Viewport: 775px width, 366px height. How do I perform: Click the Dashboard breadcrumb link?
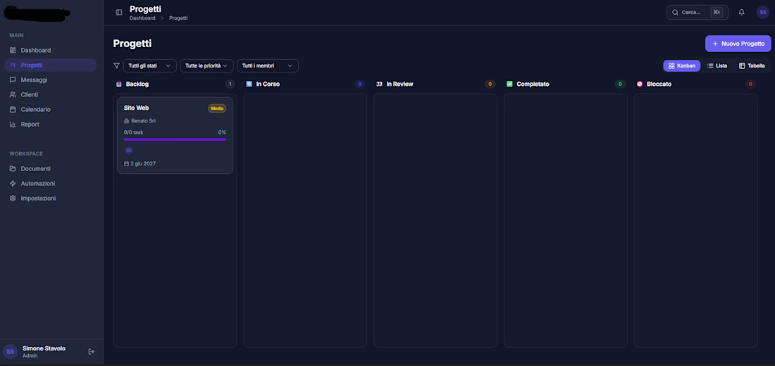pyautogui.click(x=142, y=18)
